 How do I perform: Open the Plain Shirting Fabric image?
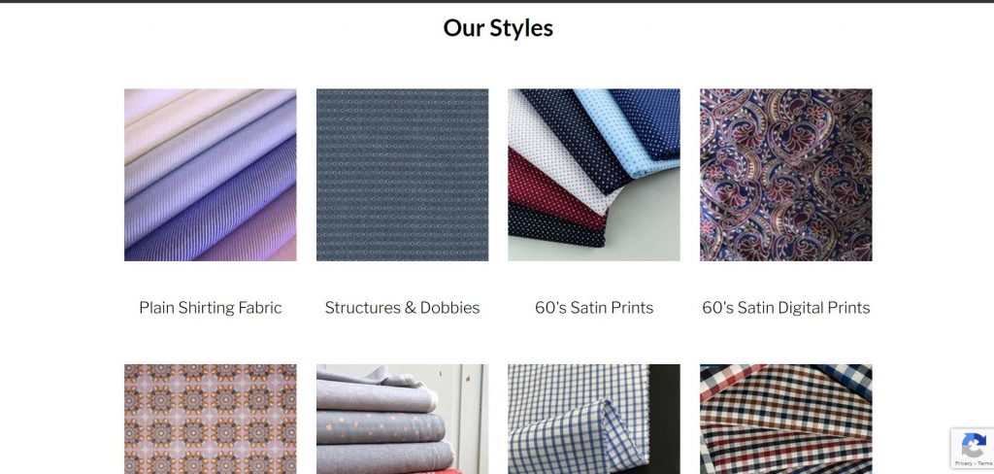(x=211, y=175)
